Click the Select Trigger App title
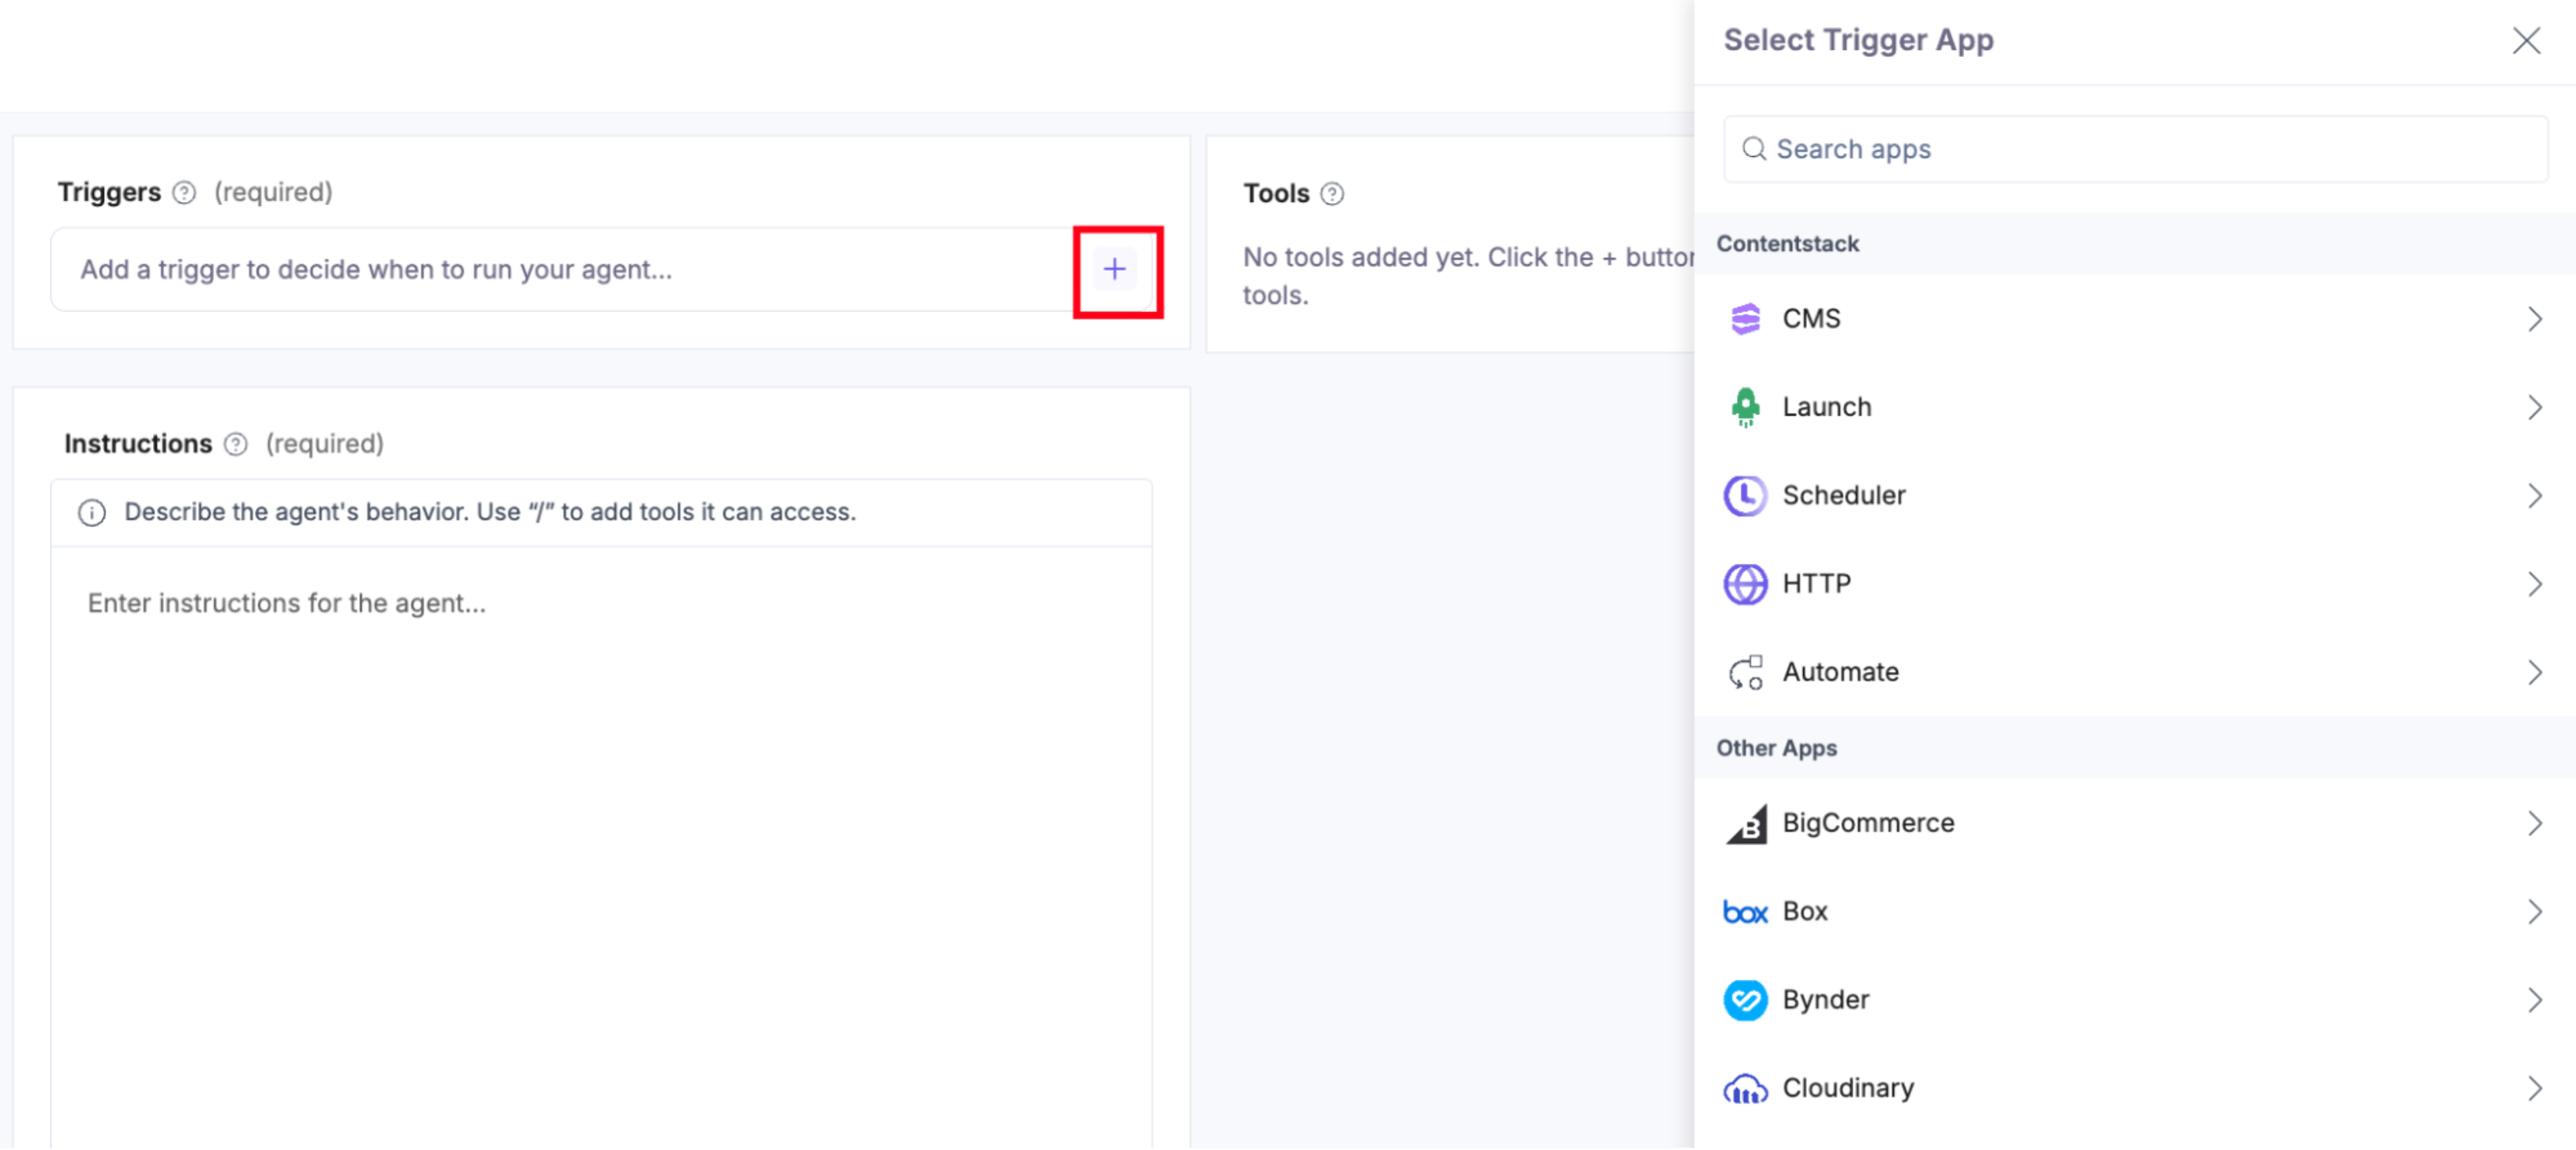 tap(1858, 40)
